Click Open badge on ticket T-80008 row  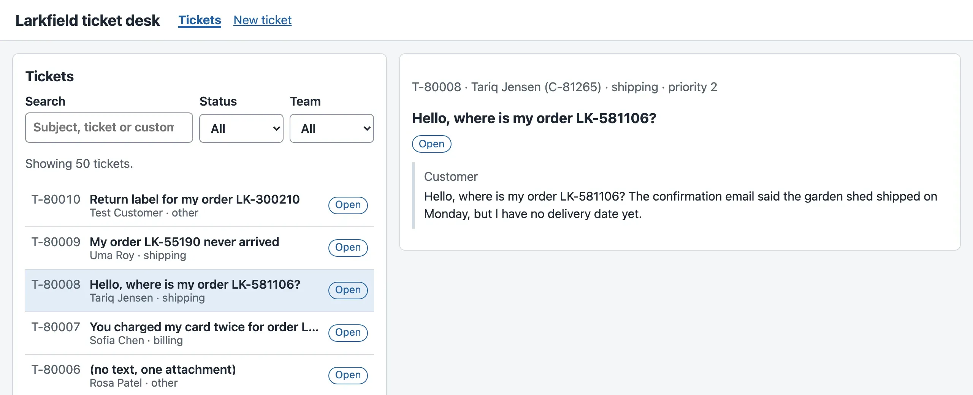pos(348,290)
